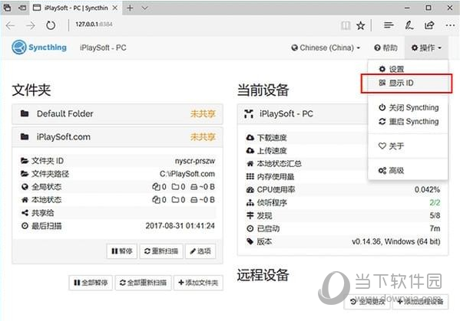Image resolution: width=460 pixels, height=321 pixels.
Task: Open the Hub menu icon
Action: 389,26
